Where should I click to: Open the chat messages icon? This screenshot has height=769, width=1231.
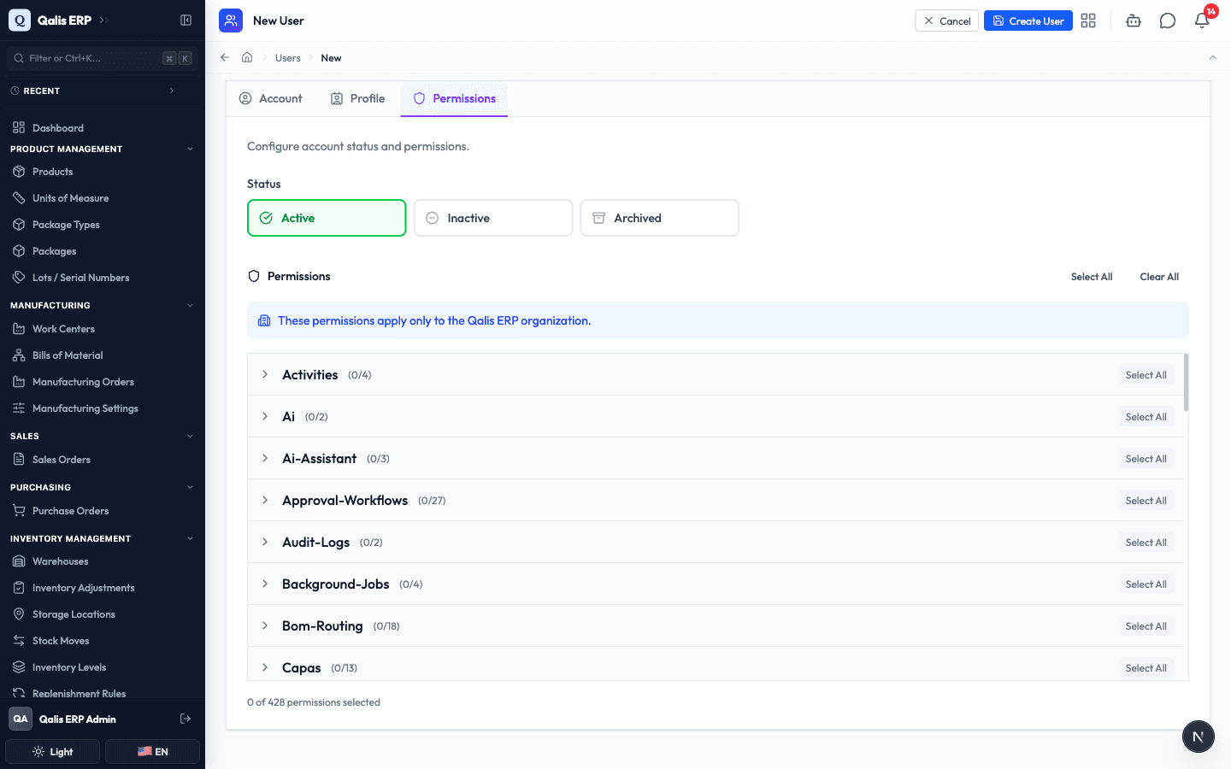click(1168, 21)
